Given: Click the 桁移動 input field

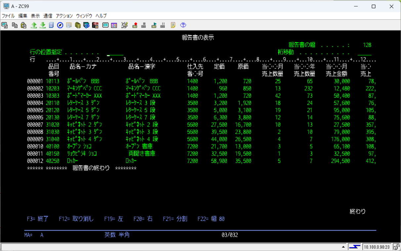Looking at the screenshot, I should coord(364,53).
